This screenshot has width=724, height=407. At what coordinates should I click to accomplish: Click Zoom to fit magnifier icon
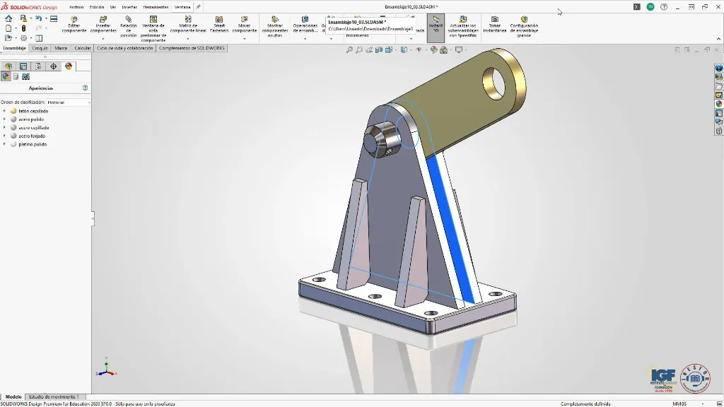tap(349, 50)
